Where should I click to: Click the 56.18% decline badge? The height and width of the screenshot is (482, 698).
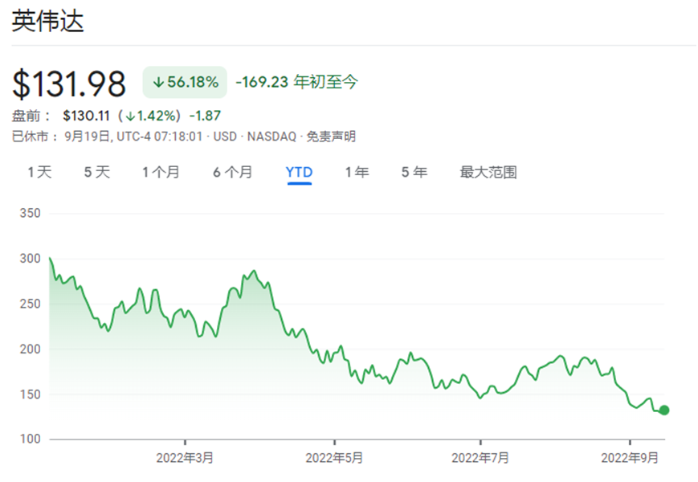pyautogui.click(x=185, y=82)
